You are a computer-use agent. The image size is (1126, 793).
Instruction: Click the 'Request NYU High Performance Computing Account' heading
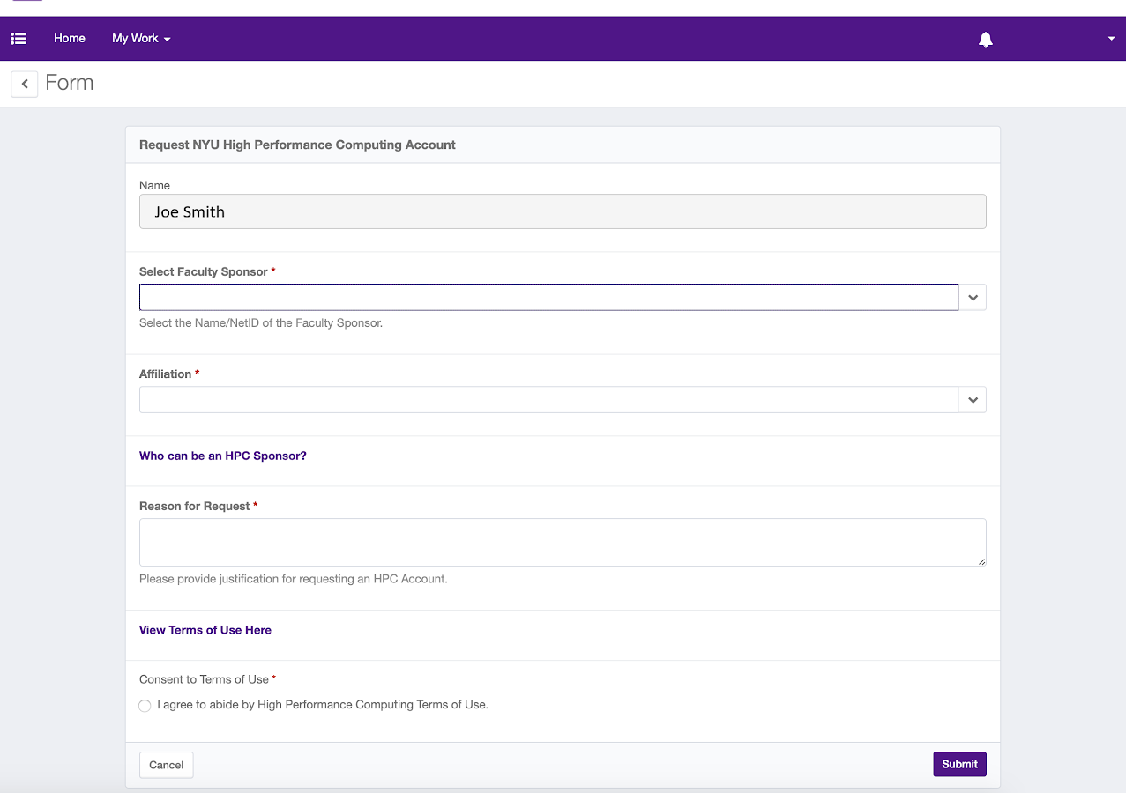(x=298, y=145)
